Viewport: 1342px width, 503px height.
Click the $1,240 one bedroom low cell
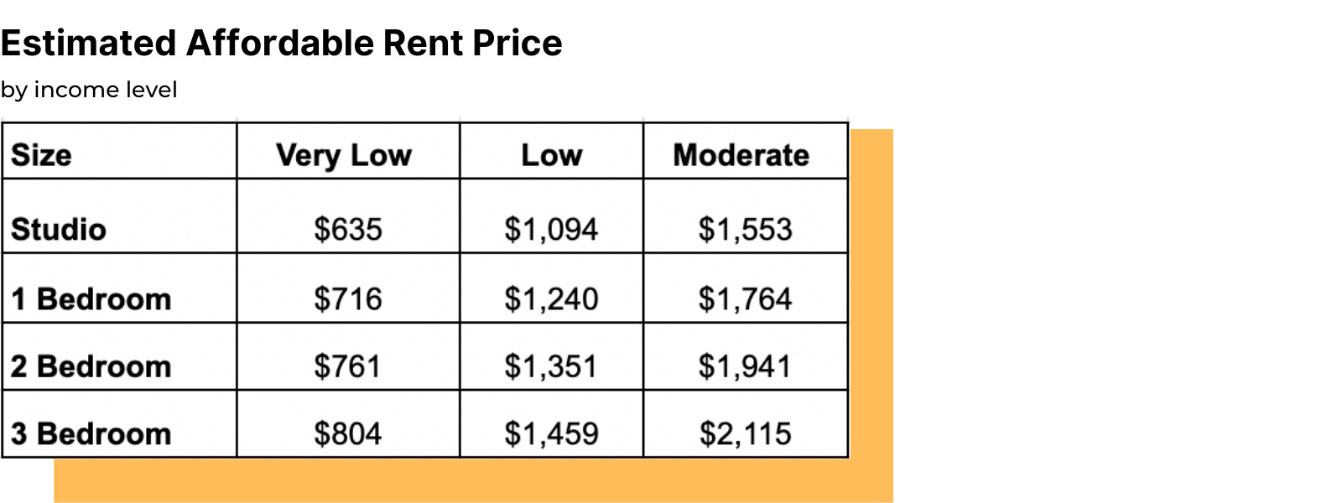coord(551,299)
